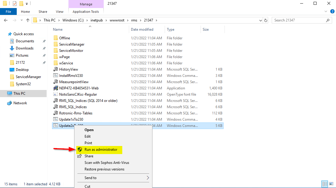Open the 21172 pinned folder
This screenshot has height=188, width=336.
click(20, 62)
